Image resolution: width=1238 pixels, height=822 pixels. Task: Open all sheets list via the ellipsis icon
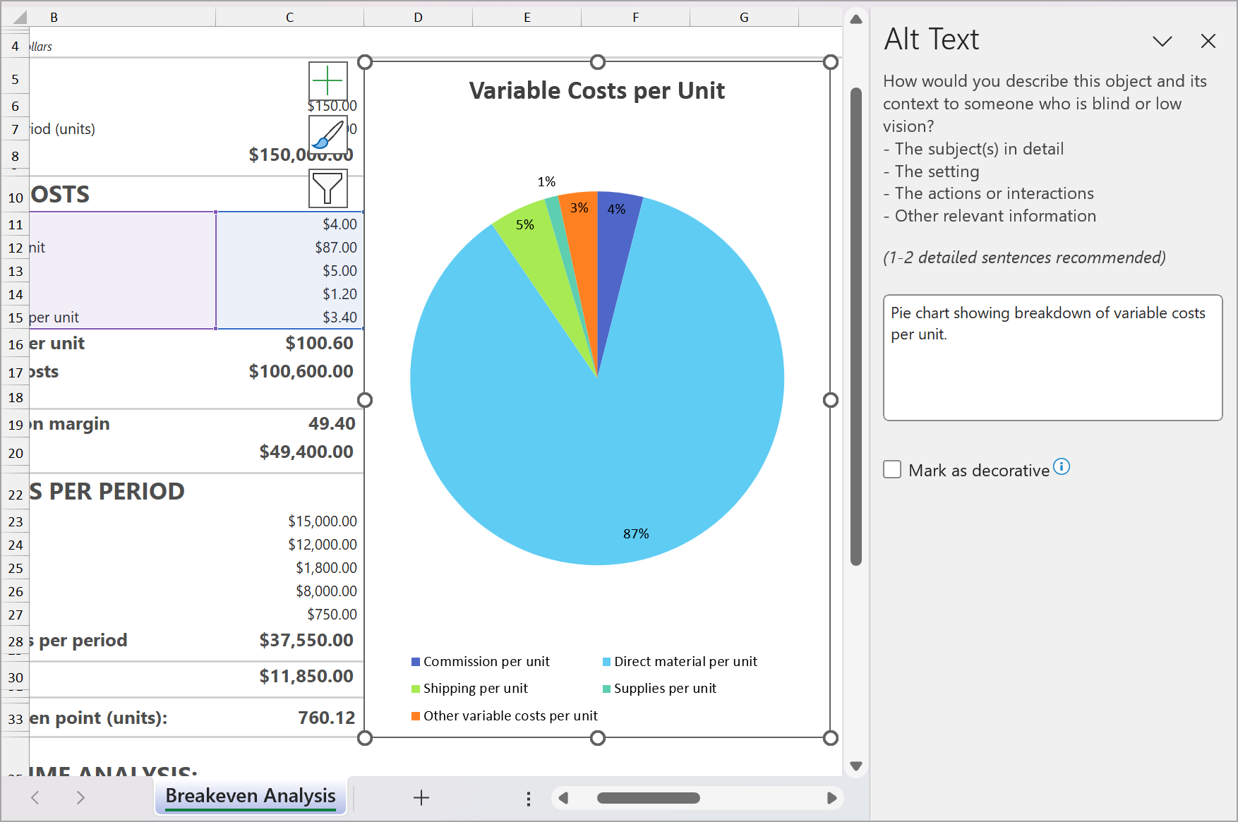pos(528,797)
